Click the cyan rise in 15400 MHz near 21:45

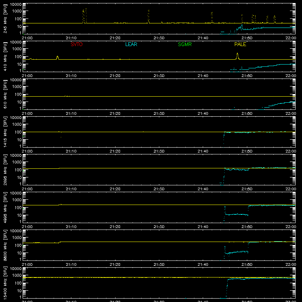pos(227,288)
